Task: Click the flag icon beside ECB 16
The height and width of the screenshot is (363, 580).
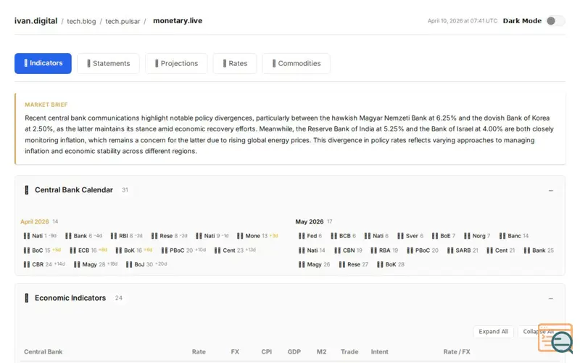Action: pyautogui.click(x=73, y=250)
